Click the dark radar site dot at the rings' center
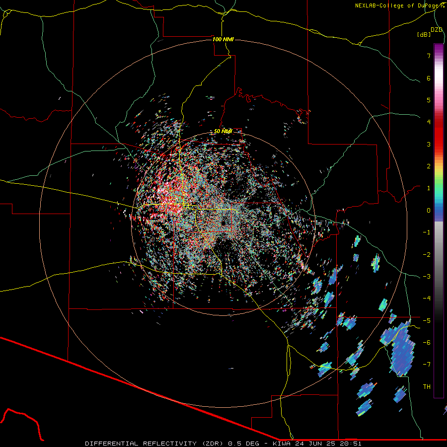This screenshot has height=447, width=447. (x=223, y=223)
